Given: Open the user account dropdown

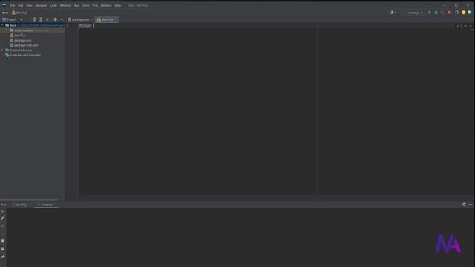Looking at the screenshot, I should (393, 13).
